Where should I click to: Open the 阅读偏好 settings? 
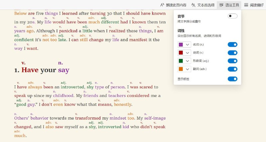(x=254, y=5)
